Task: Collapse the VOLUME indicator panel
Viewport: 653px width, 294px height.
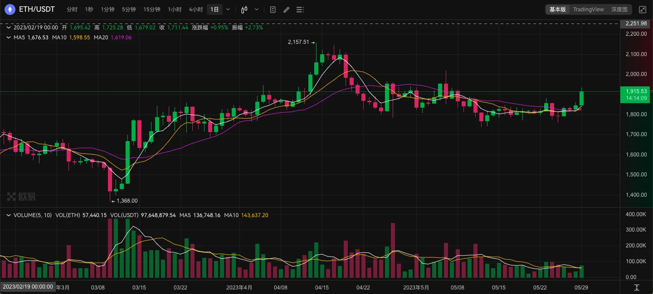Action: pyautogui.click(x=8, y=215)
